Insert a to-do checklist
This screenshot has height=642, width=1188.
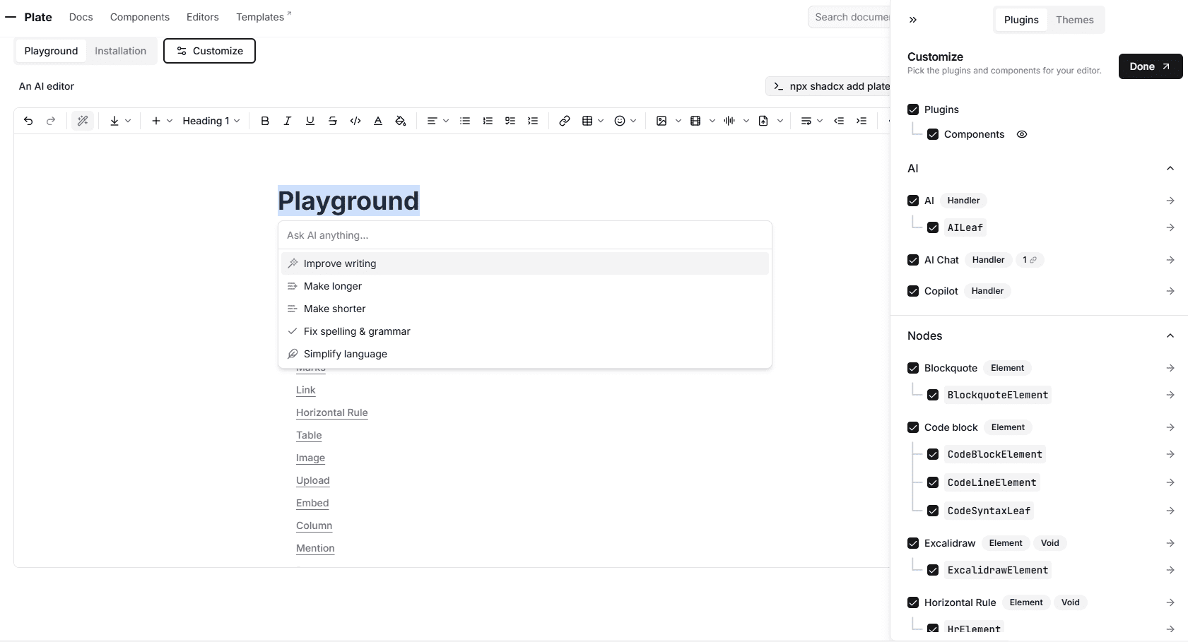(510, 121)
